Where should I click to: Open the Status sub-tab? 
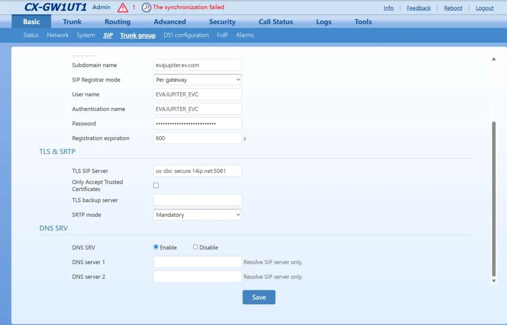(31, 35)
